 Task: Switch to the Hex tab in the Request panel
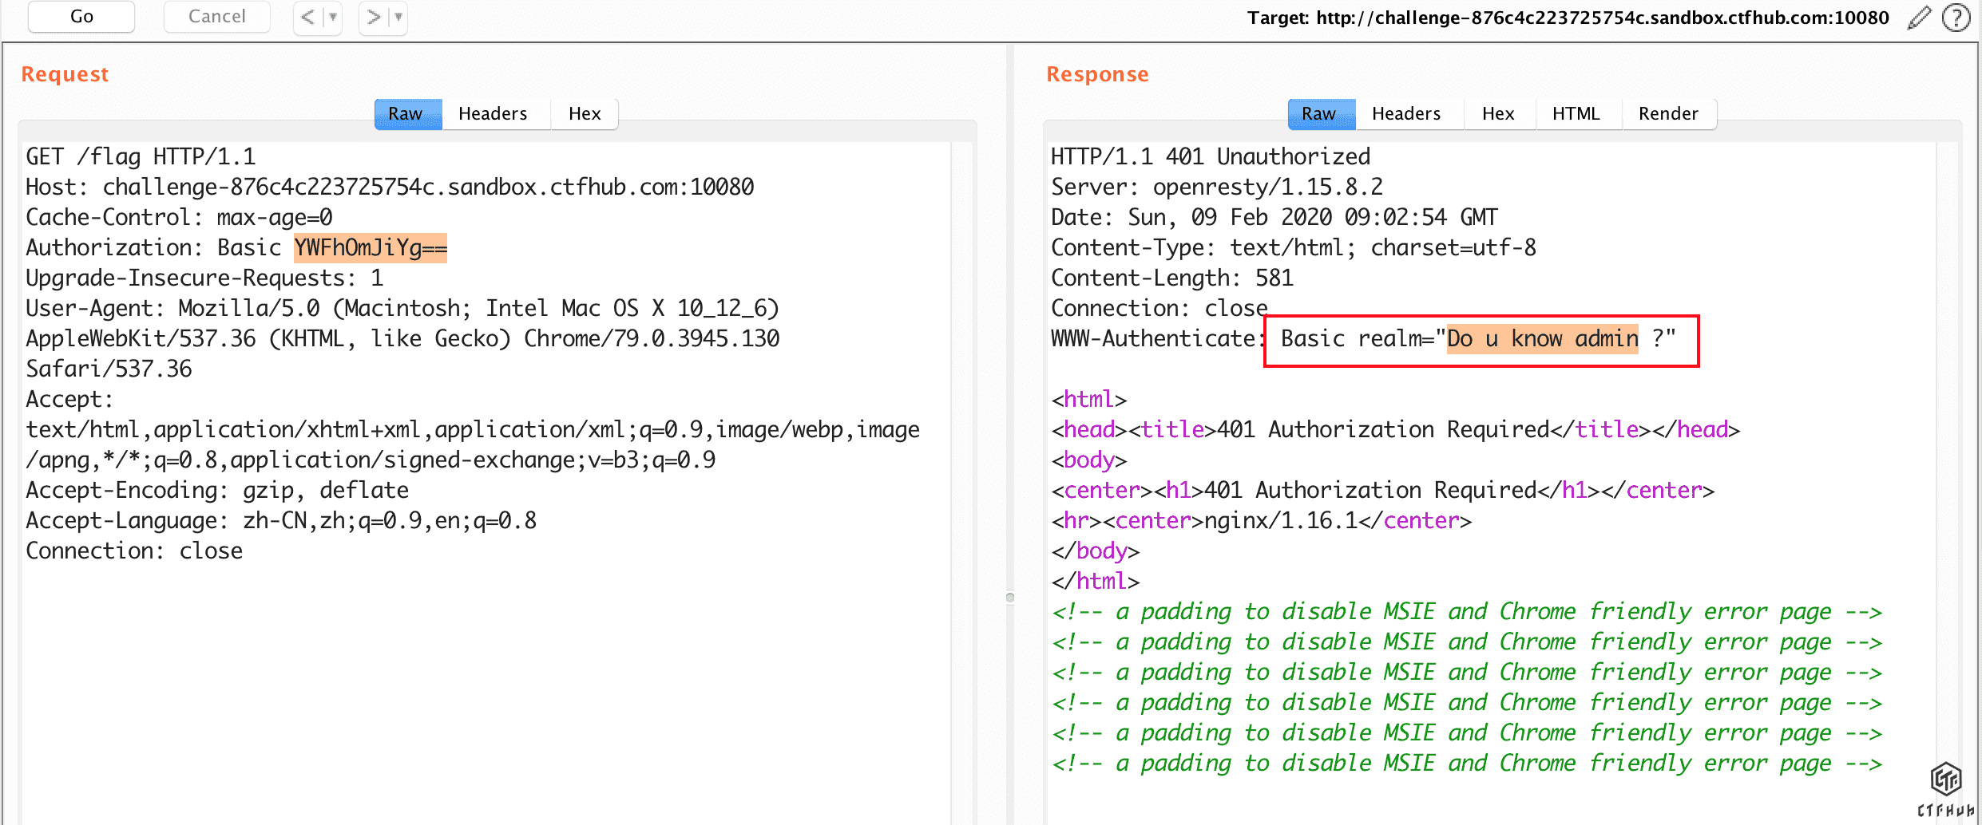[x=585, y=114]
